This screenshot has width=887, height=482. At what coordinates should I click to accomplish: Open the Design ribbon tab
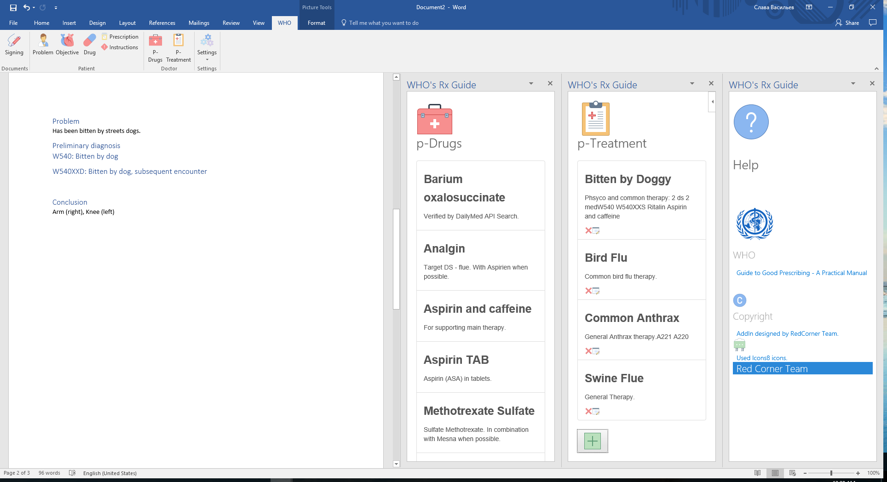(97, 23)
